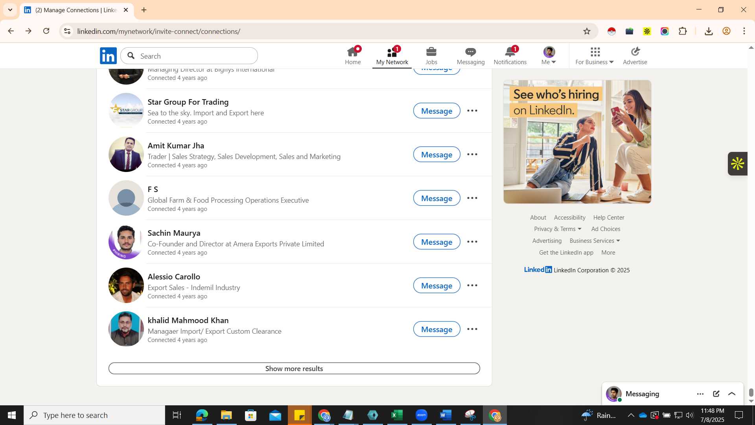Open Chrome three-dot menu

[744, 31]
